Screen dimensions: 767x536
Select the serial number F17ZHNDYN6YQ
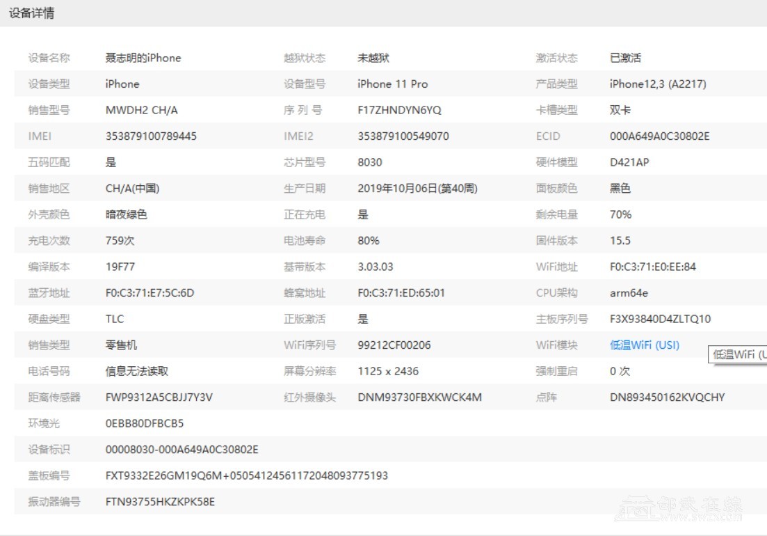tap(399, 110)
